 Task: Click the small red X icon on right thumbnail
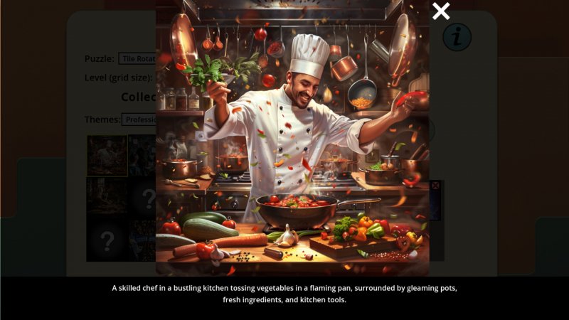tap(435, 186)
